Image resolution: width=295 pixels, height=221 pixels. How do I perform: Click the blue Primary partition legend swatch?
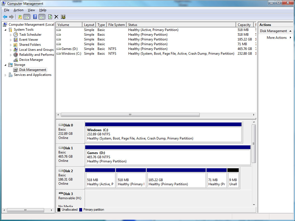point(81,210)
